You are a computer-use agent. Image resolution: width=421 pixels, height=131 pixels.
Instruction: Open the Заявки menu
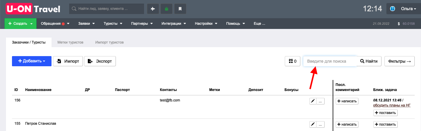pyautogui.click(x=86, y=24)
